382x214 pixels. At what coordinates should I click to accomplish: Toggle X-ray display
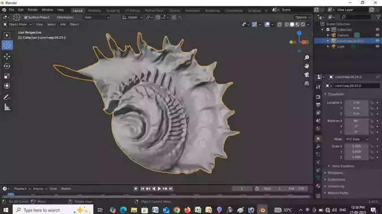[x=279, y=24]
